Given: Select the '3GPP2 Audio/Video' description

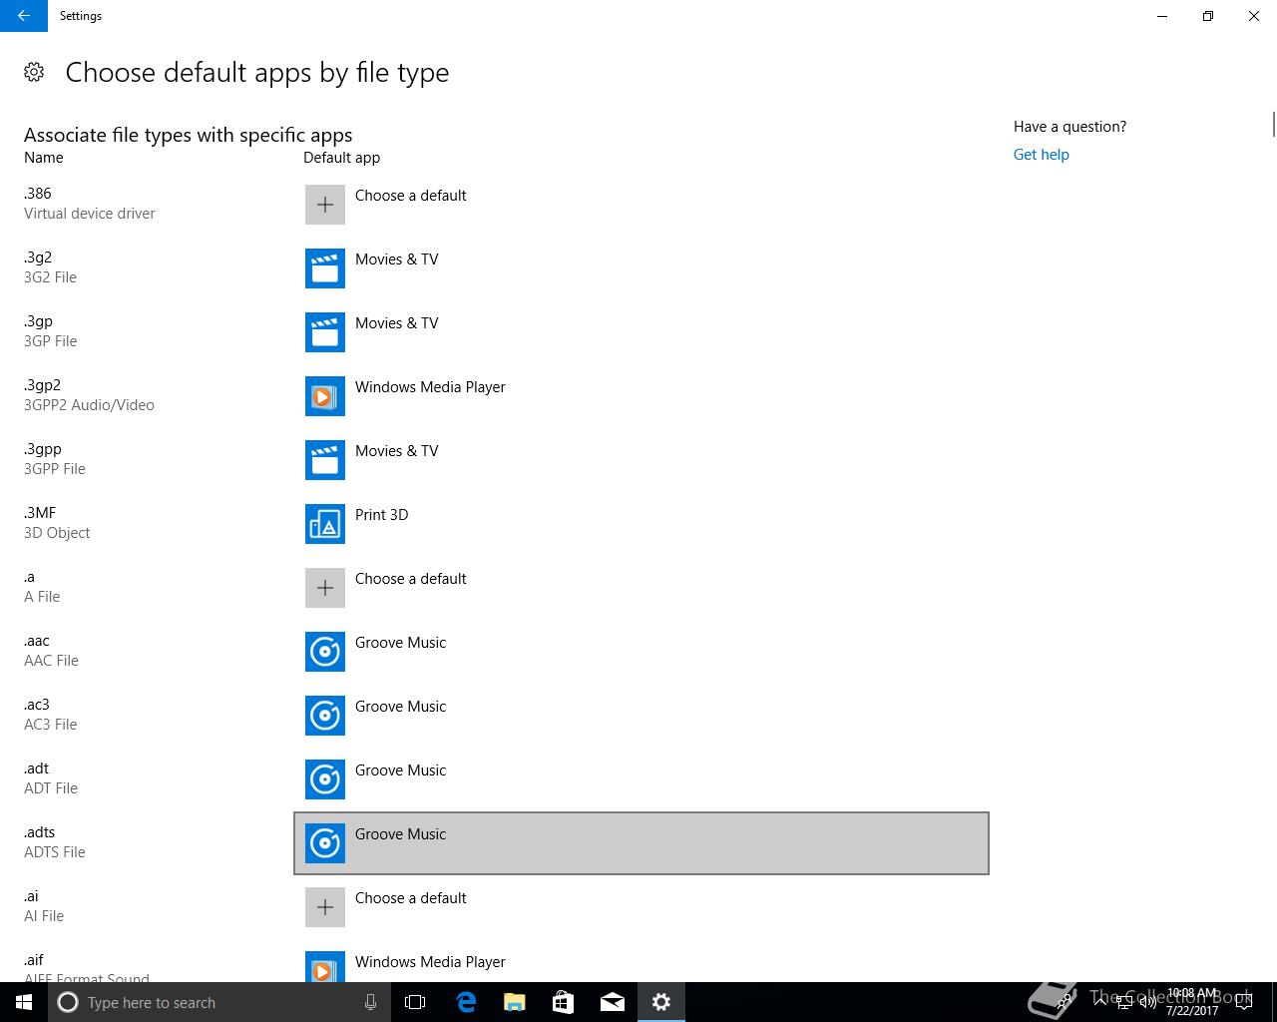Looking at the screenshot, I should (89, 405).
